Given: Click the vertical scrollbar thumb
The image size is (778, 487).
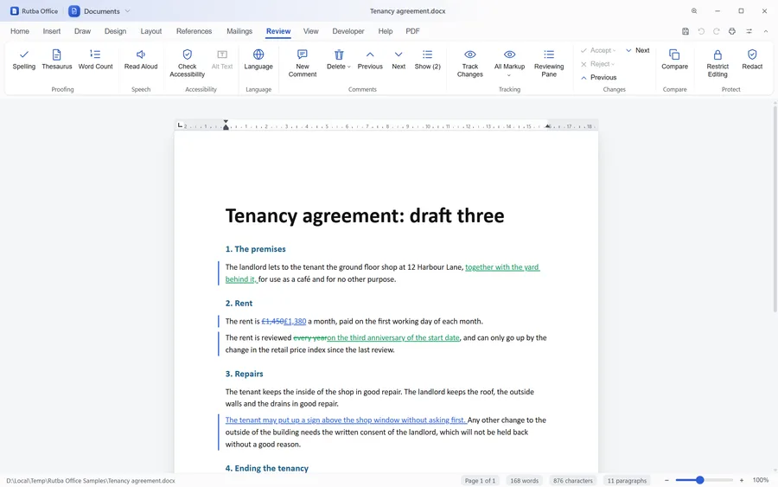Looking at the screenshot, I should click(x=775, y=208).
